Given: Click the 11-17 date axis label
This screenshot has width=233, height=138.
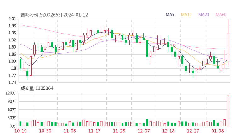Looking at the screenshot, I should (94, 131).
